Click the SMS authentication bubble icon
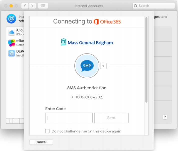Screen dimensions: 178x151 coord(87,66)
